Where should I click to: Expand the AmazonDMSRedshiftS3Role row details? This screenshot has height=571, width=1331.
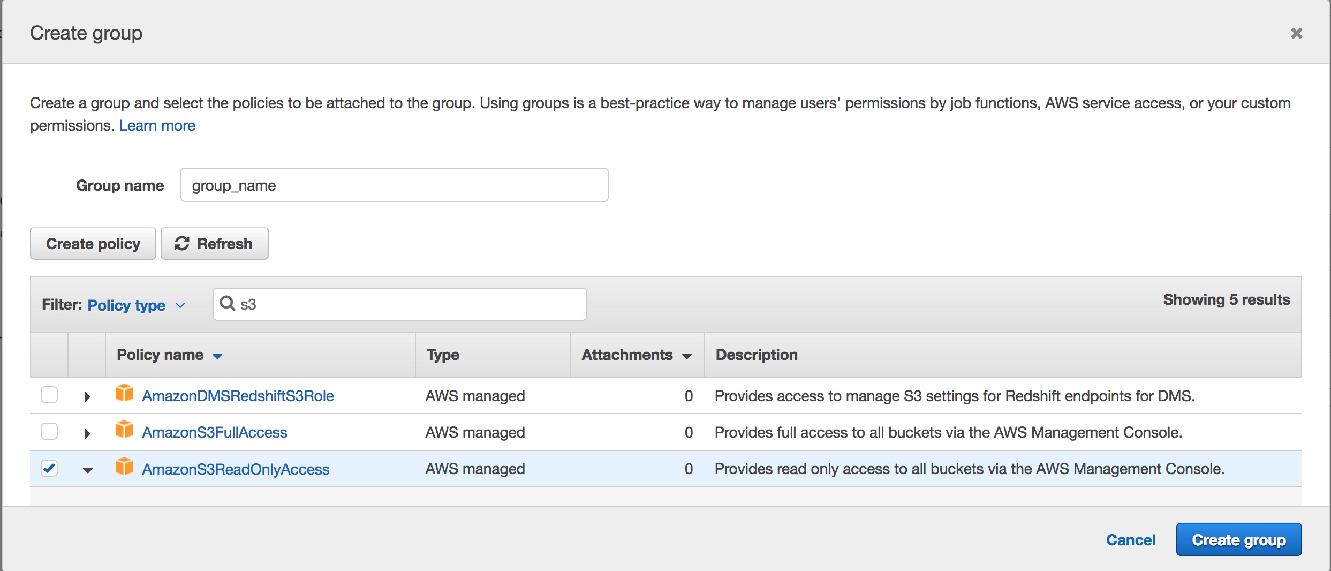[x=87, y=397]
